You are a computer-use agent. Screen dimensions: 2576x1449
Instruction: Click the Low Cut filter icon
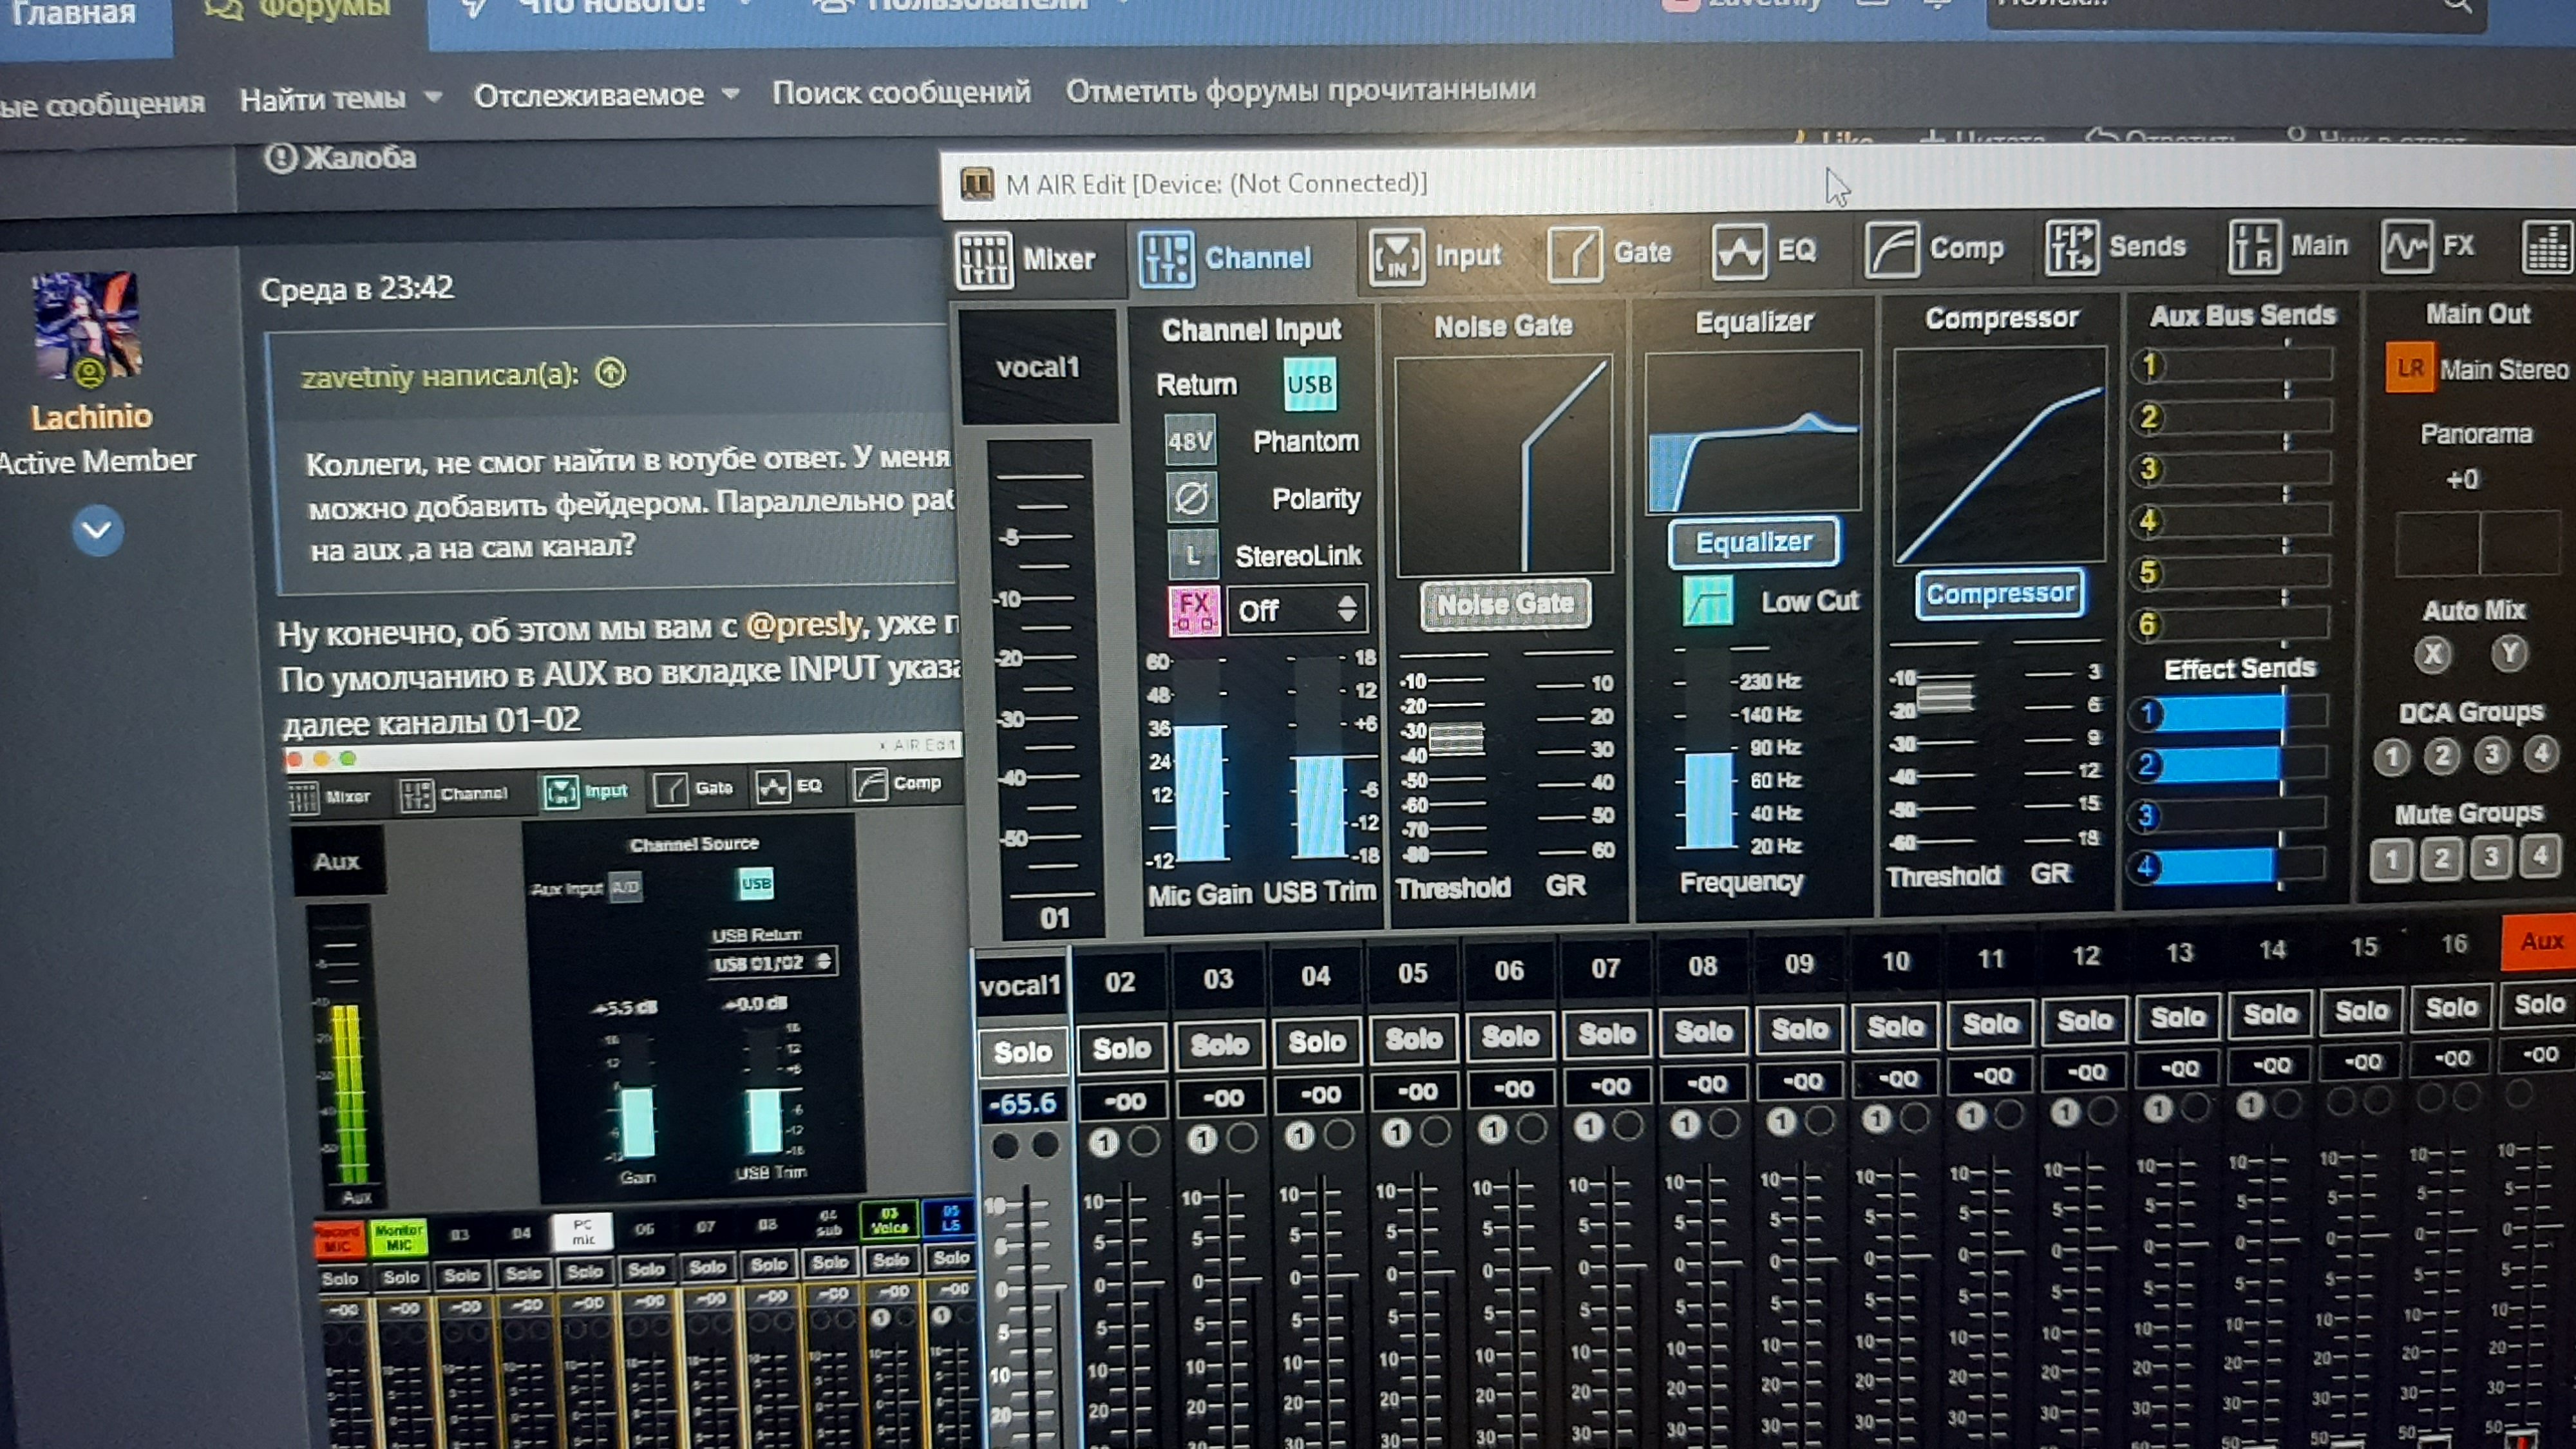[x=1708, y=602]
